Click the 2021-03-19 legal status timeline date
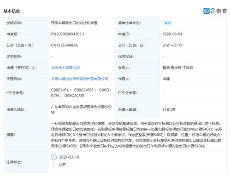The image size is (230, 177). point(69,157)
